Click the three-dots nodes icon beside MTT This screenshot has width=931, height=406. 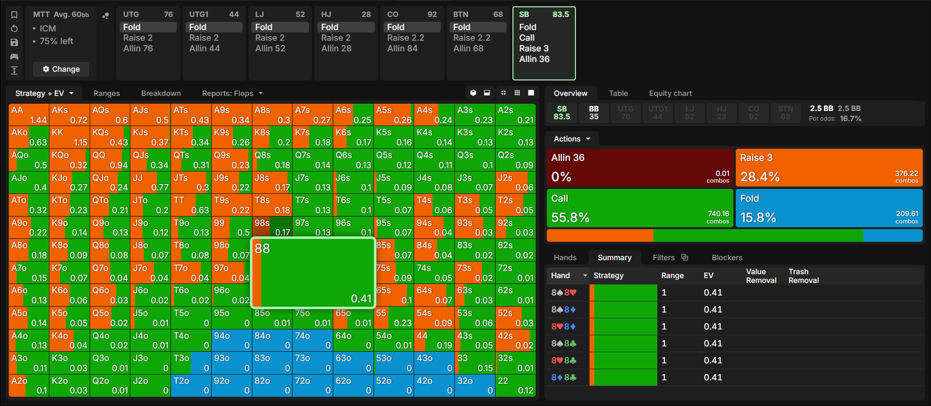pyautogui.click(x=105, y=16)
